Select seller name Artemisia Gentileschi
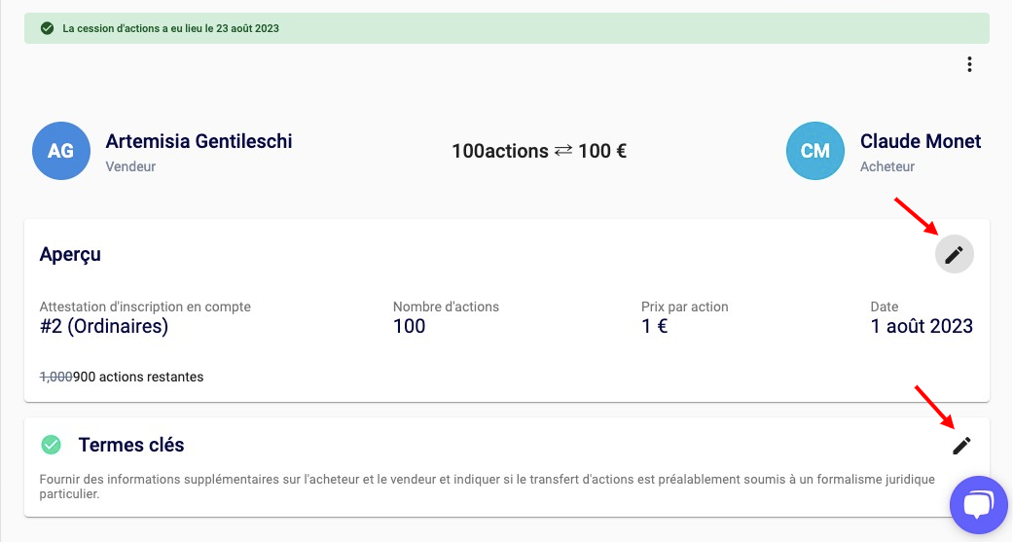 coord(199,141)
